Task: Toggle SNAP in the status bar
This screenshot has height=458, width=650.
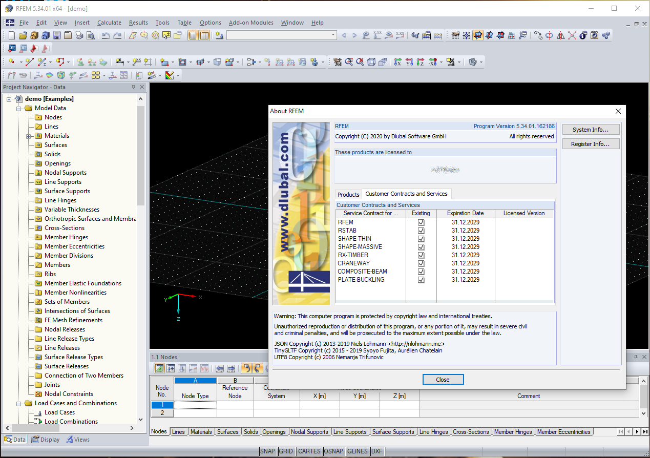Action: coord(268,451)
